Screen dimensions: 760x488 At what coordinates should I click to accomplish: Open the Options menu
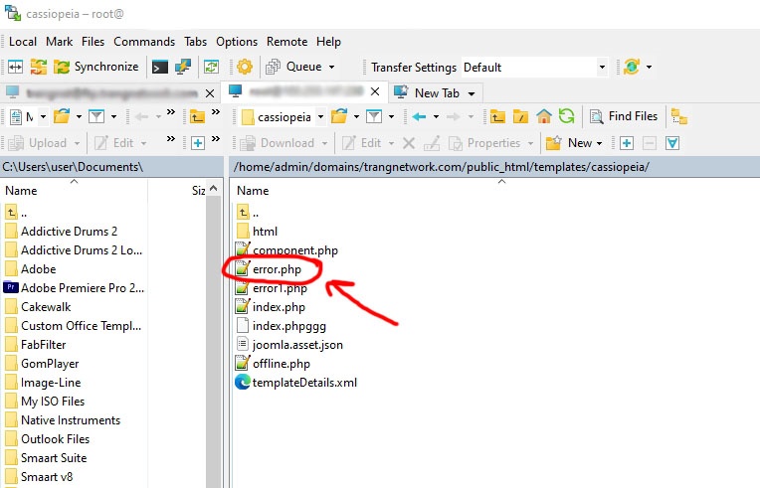coord(237,42)
